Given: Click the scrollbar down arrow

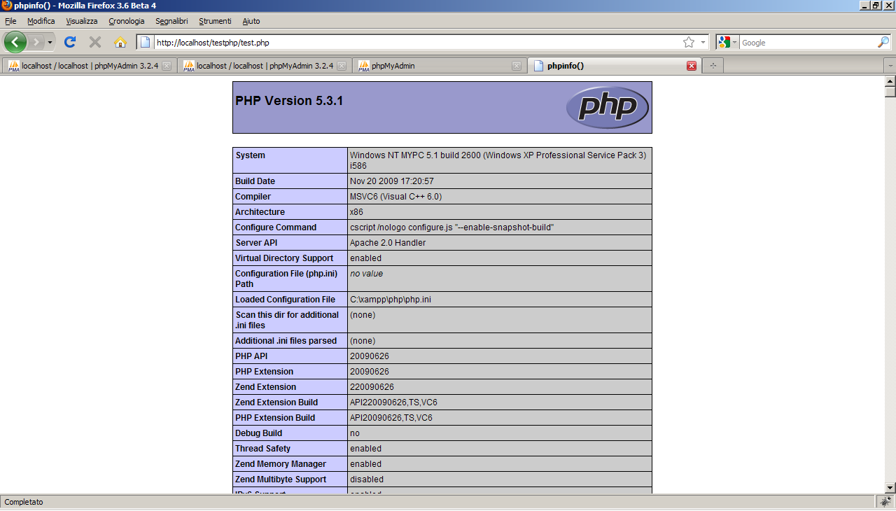Looking at the screenshot, I should pyautogui.click(x=890, y=488).
